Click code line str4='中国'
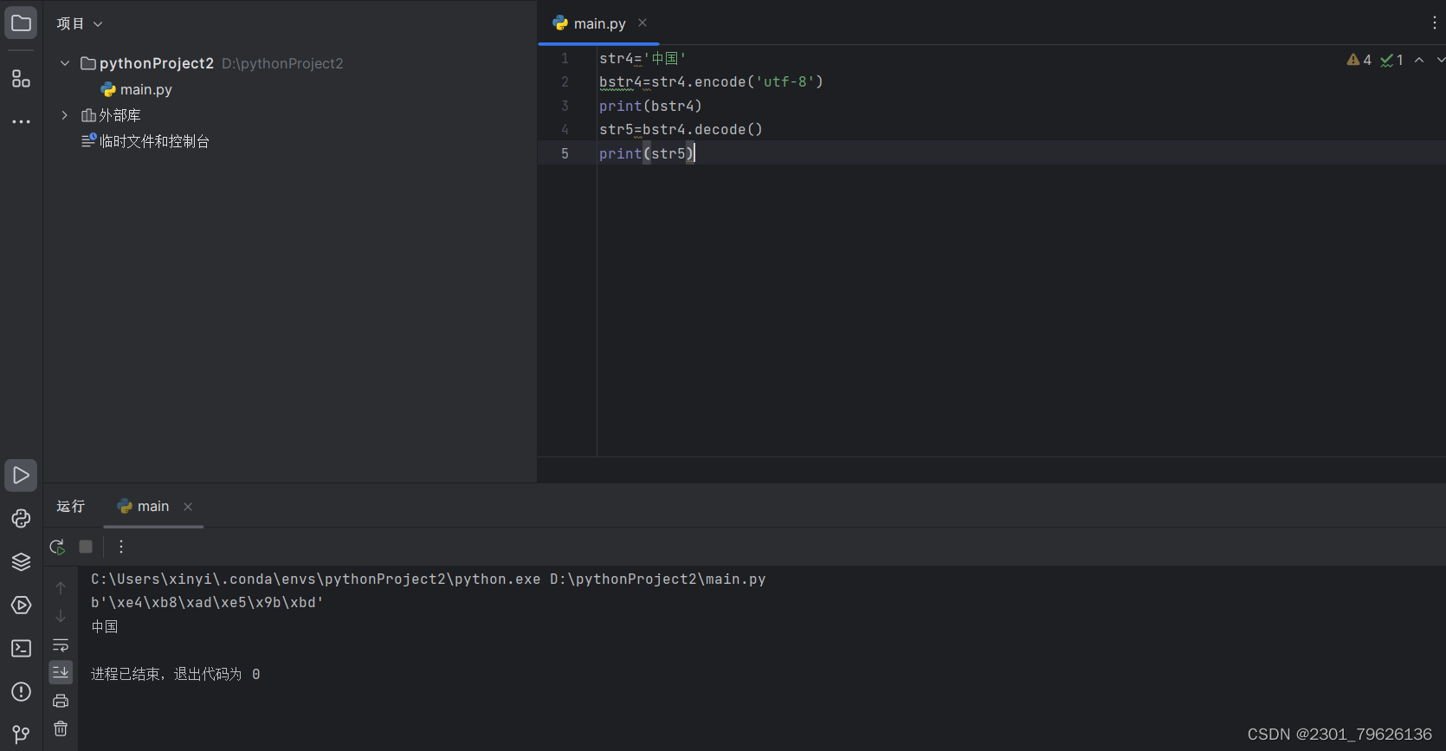Viewport: 1446px width, 751px height. (642, 58)
